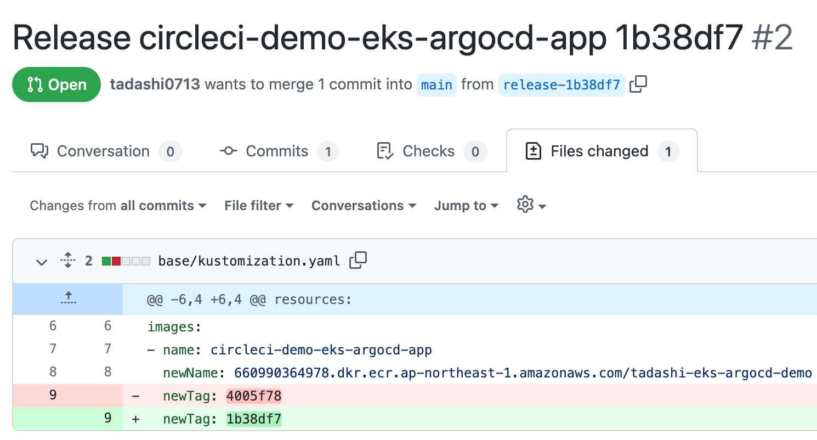Copy the release-1b38df7 branch name
The image size is (817, 440).
pyautogui.click(x=638, y=84)
